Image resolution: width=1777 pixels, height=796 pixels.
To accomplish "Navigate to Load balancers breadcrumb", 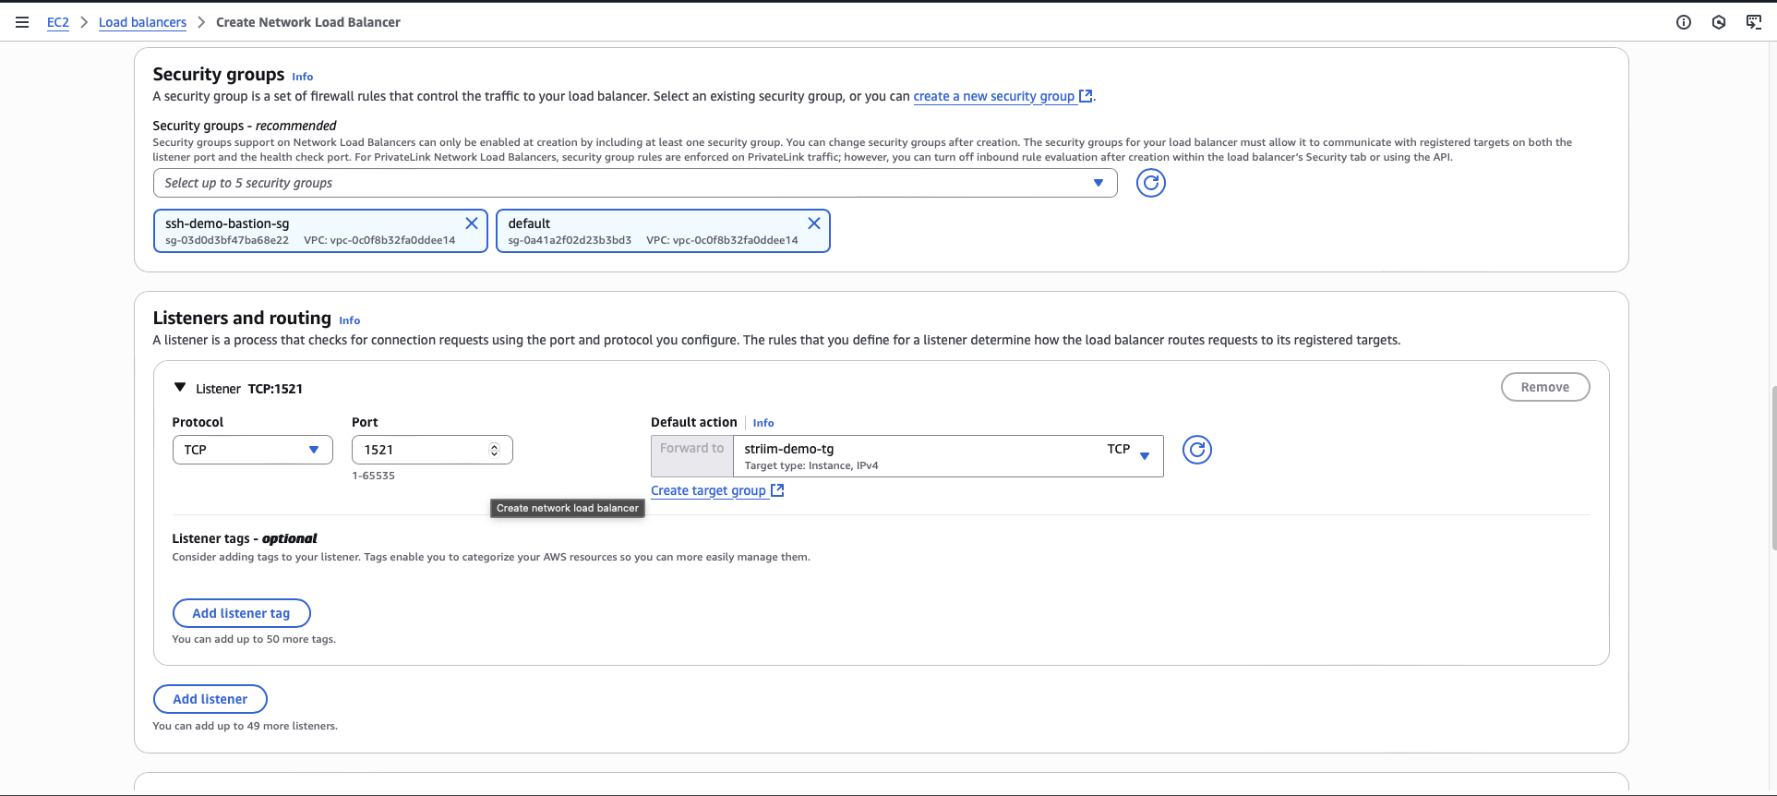I will [x=142, y=22].
